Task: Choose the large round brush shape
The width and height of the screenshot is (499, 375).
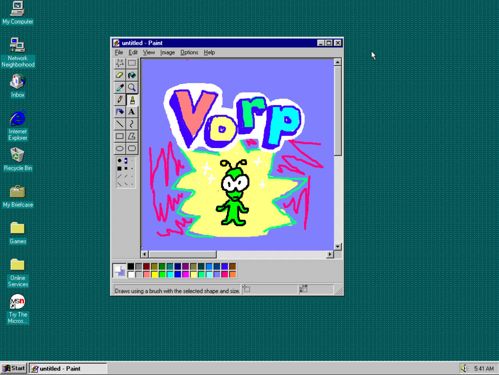Action: (x=119, y=161)
